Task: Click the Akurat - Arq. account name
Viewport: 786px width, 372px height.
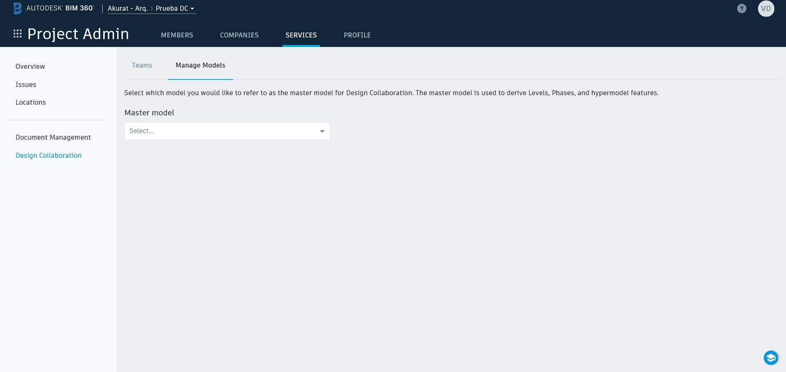Action: pyautogui.click(x=127, y=8)
